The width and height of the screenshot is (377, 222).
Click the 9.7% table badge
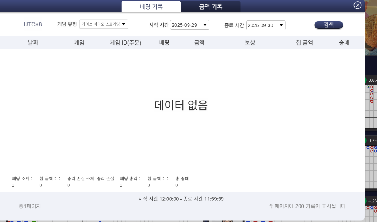tap(372, 141)
